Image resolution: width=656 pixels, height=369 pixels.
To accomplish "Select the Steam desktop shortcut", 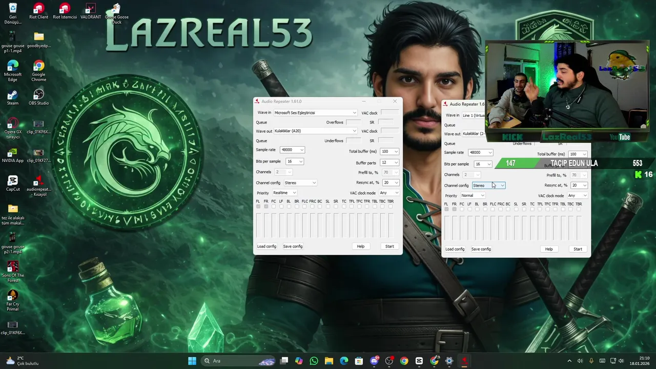I will point(13,97).
